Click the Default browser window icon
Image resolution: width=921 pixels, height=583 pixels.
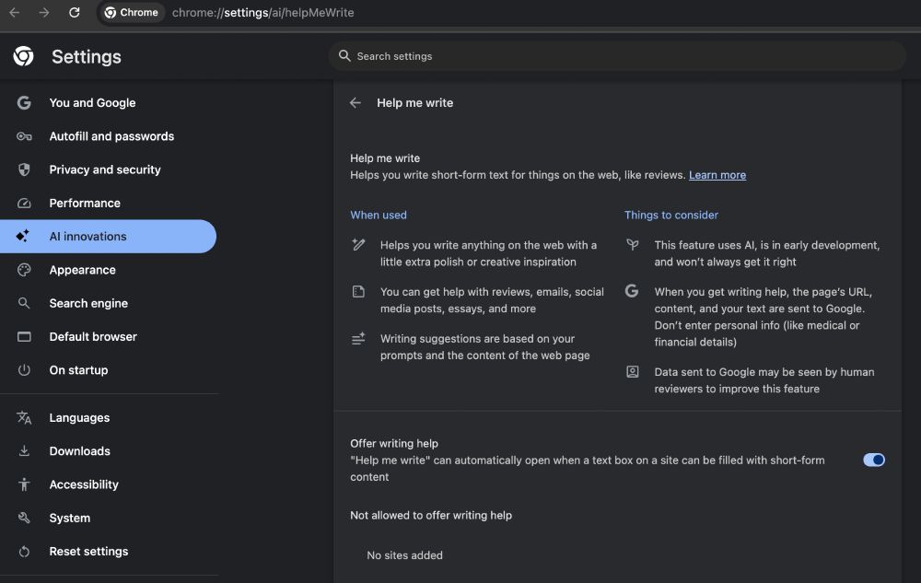coord(24,337)
